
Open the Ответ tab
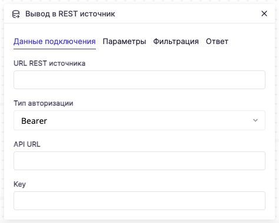[217, 42]
